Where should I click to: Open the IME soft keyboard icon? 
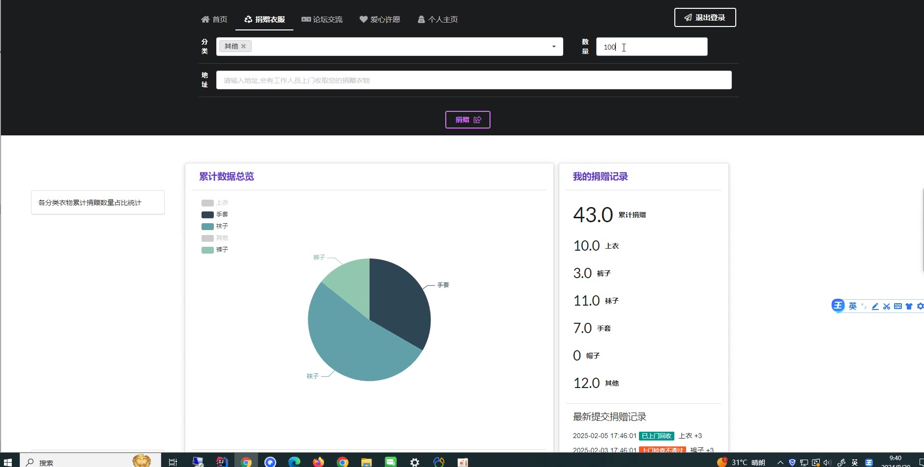click(x=898, y=306)
